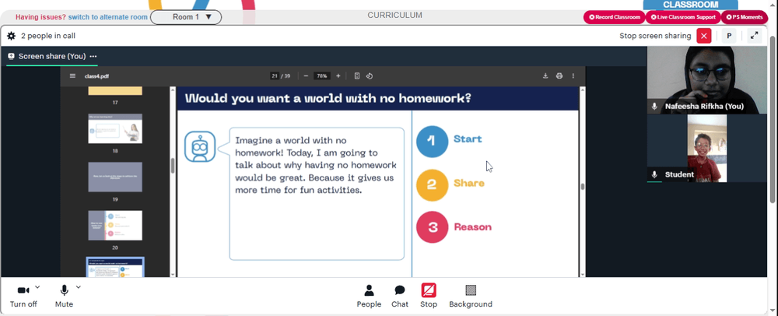Screen dimensions: 778x316
Task: Select the highlighted page 21 thumbnail
Action: tap(115, 267)
